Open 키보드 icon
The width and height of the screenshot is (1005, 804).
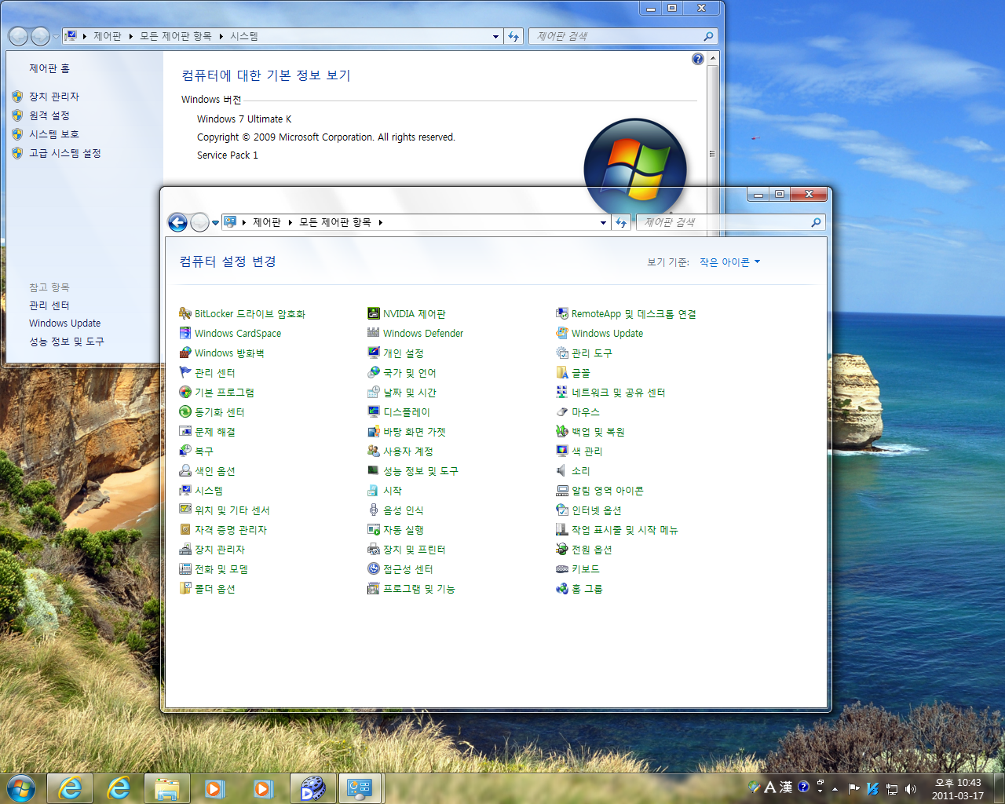click(562, 568)
